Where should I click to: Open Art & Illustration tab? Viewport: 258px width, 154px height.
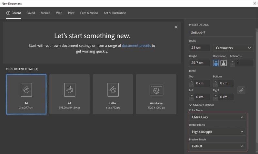pos(115,13)
